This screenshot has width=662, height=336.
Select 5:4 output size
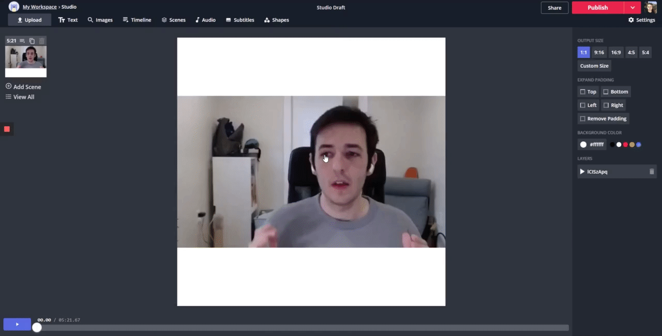click(645, 52)
